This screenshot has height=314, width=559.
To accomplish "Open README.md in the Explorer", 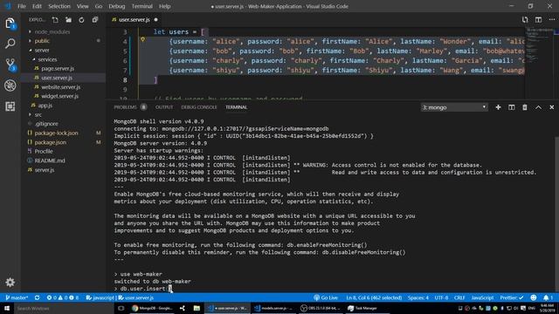I will coord(50,160).
